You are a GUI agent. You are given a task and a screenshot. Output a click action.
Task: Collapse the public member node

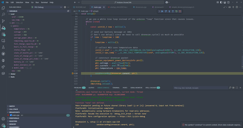pyautogui.click(x=11, y=26)
